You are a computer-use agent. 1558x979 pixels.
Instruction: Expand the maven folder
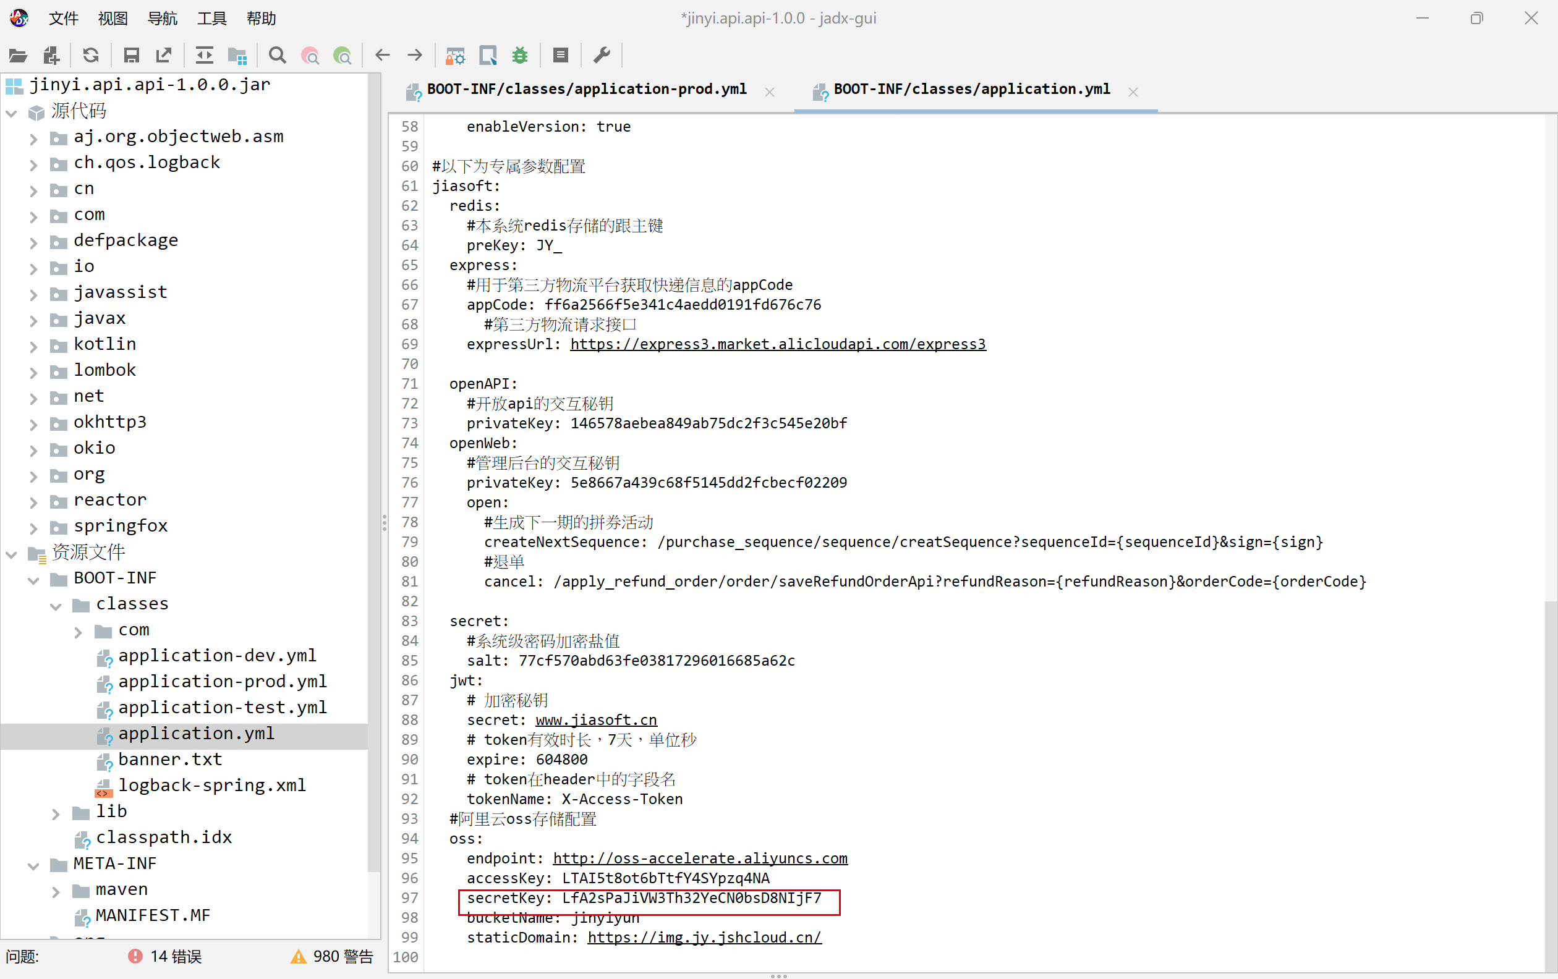pos(56,892)
